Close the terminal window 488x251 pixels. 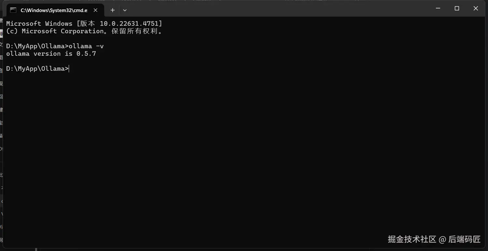click(x=476, y=8)
